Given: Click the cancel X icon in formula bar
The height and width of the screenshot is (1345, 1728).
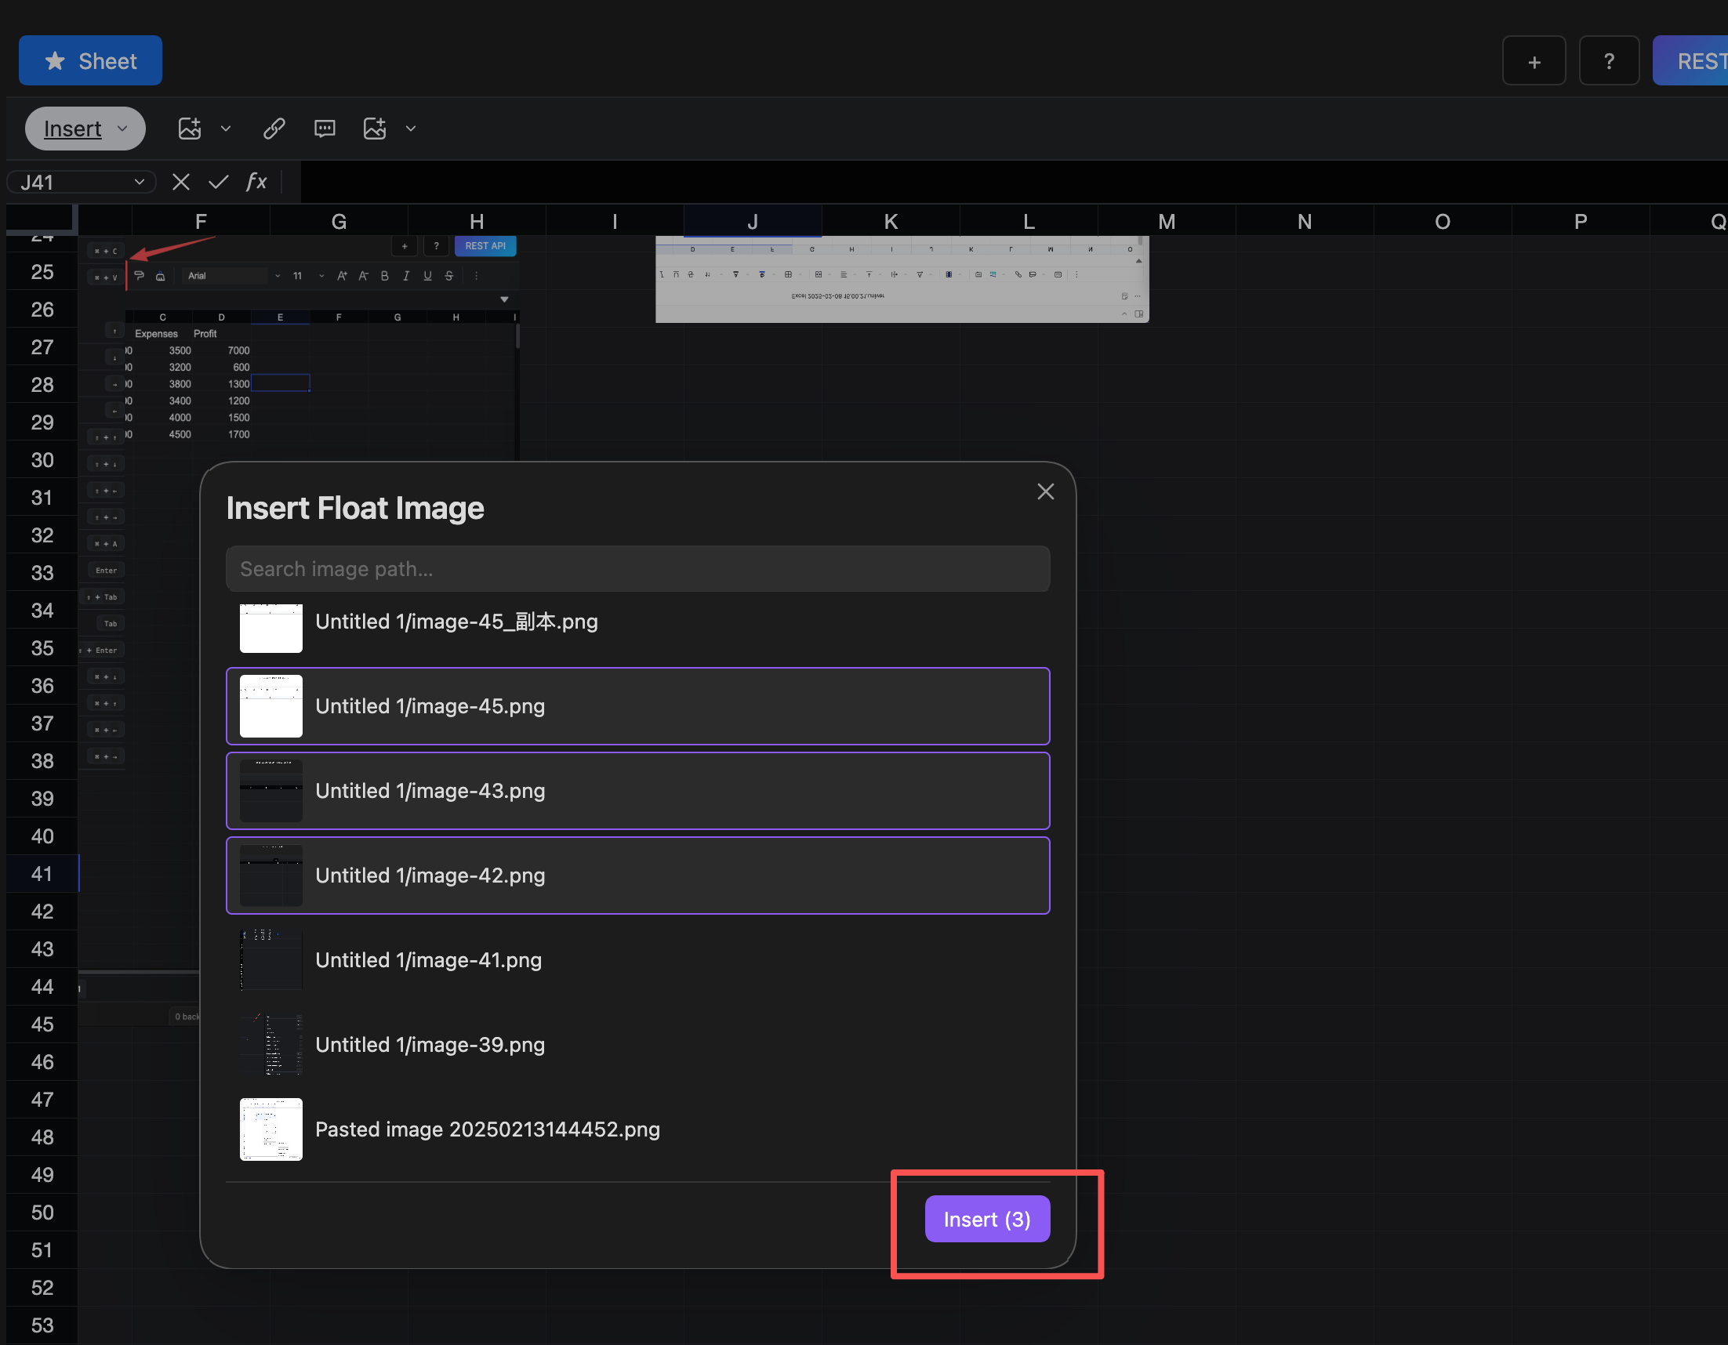Looking at the screenshot, I should (x=181, y=182).
